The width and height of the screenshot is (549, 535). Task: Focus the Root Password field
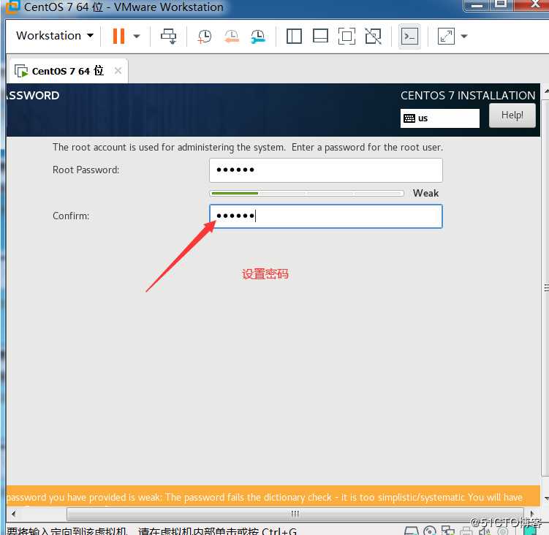326,170
